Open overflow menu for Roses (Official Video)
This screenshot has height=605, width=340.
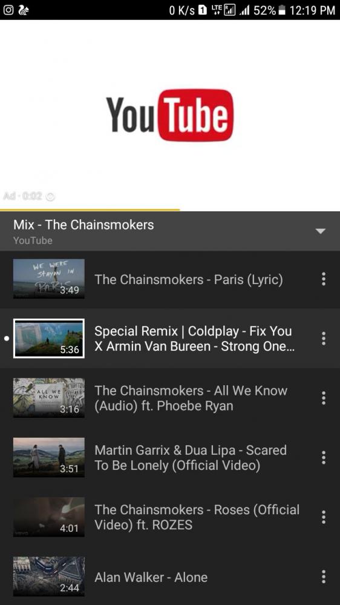[x=324, y=517]
